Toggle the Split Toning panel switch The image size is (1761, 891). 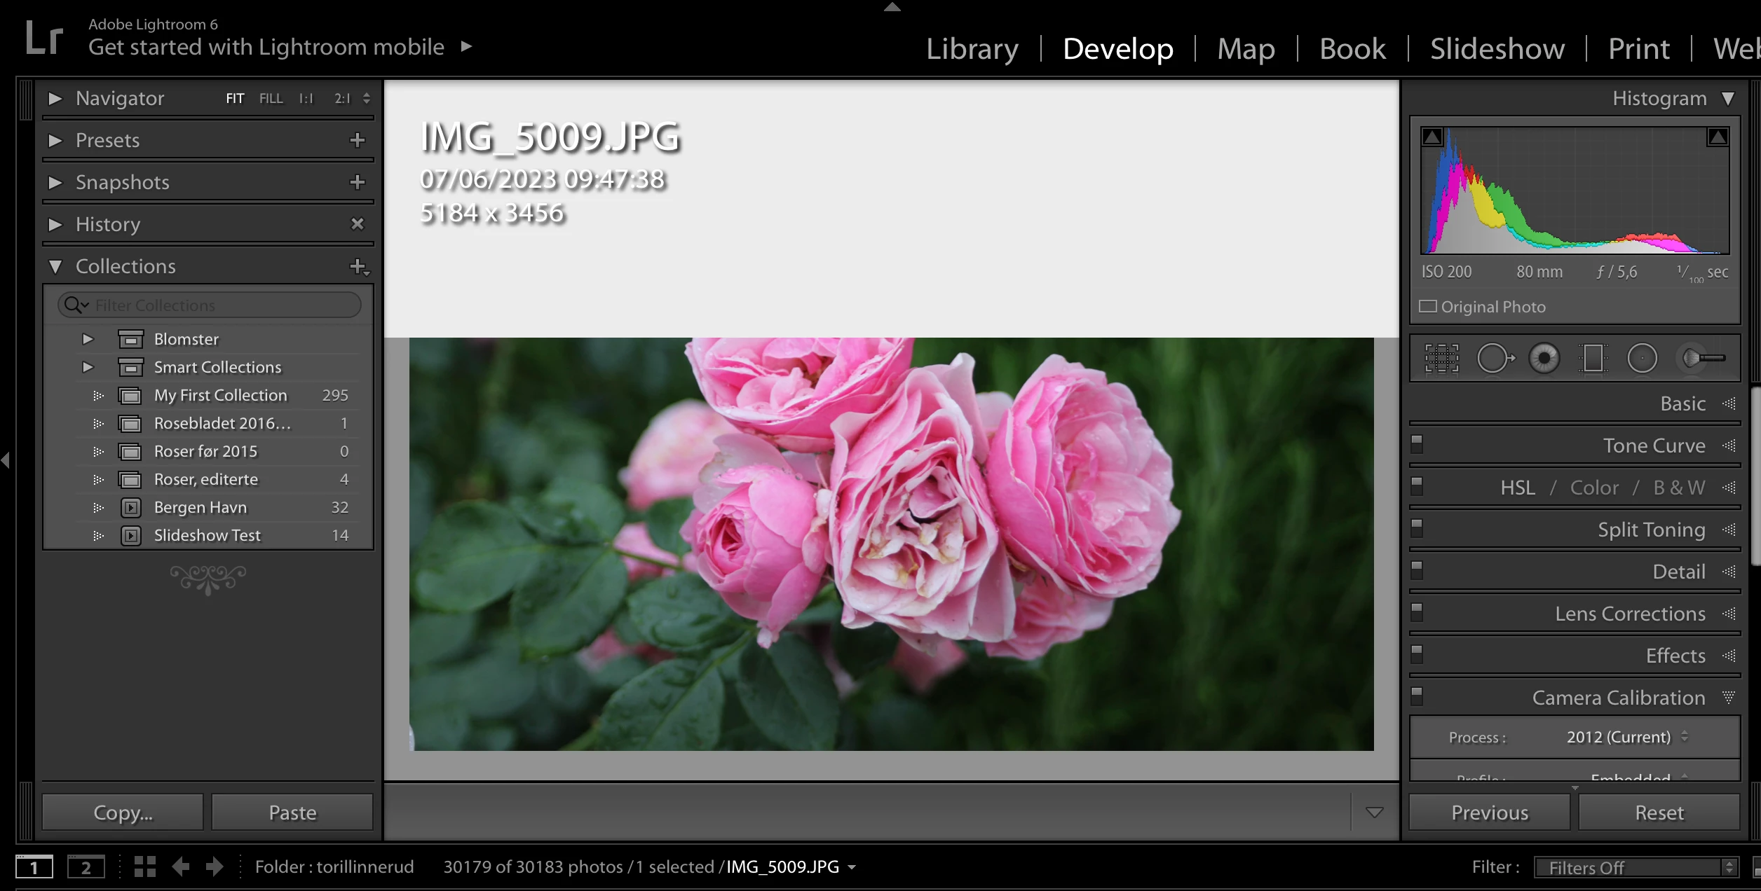point(1417,527)
